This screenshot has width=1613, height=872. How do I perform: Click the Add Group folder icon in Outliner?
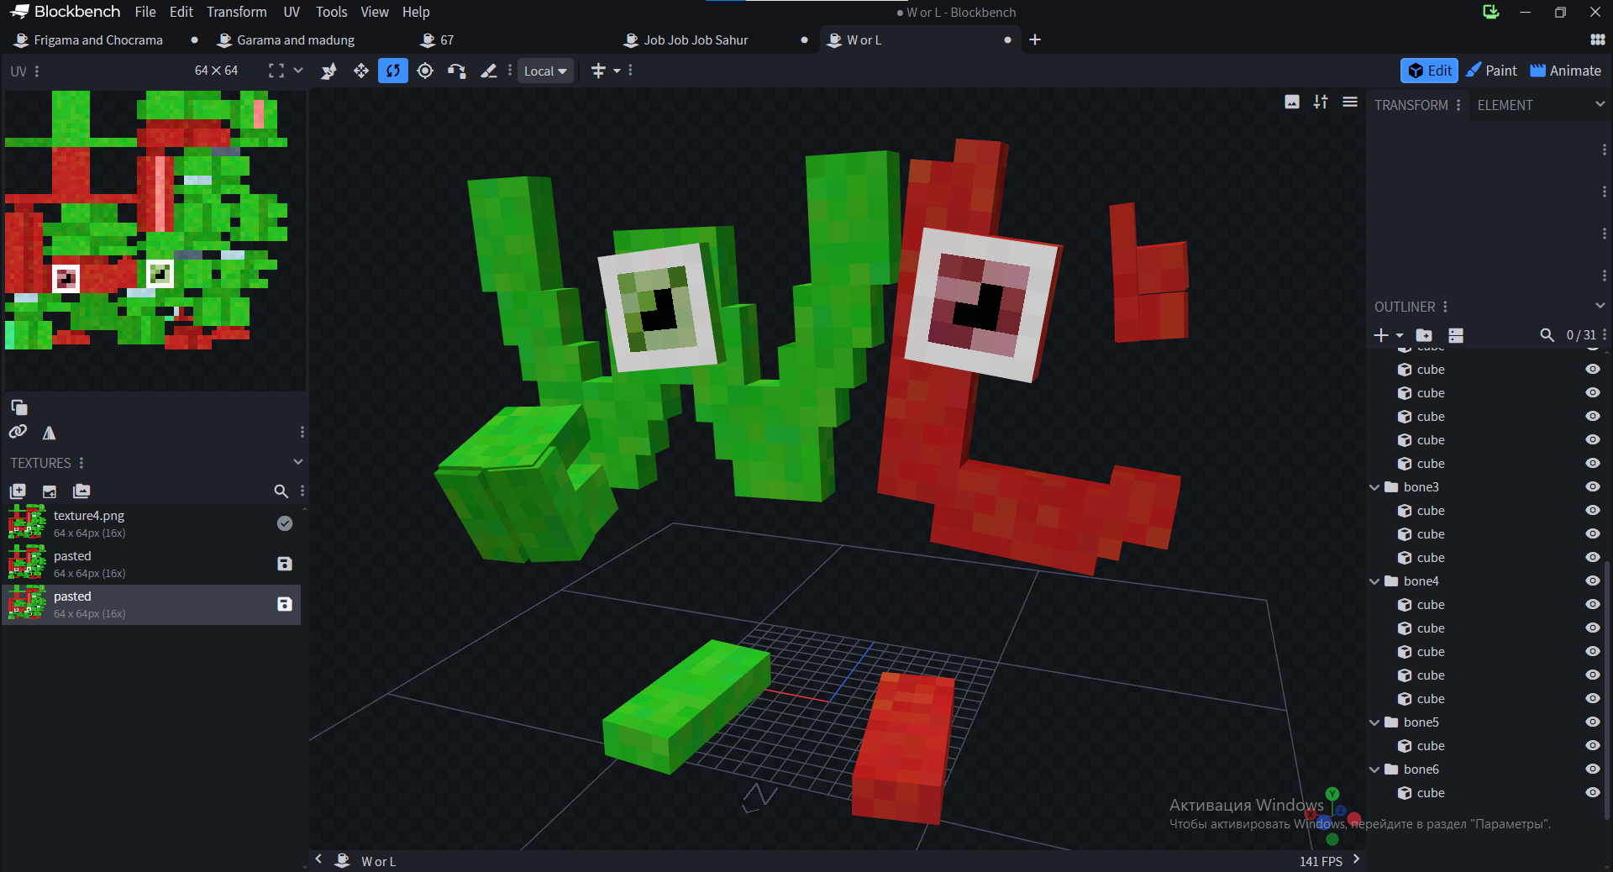[x=1424, y=335]
